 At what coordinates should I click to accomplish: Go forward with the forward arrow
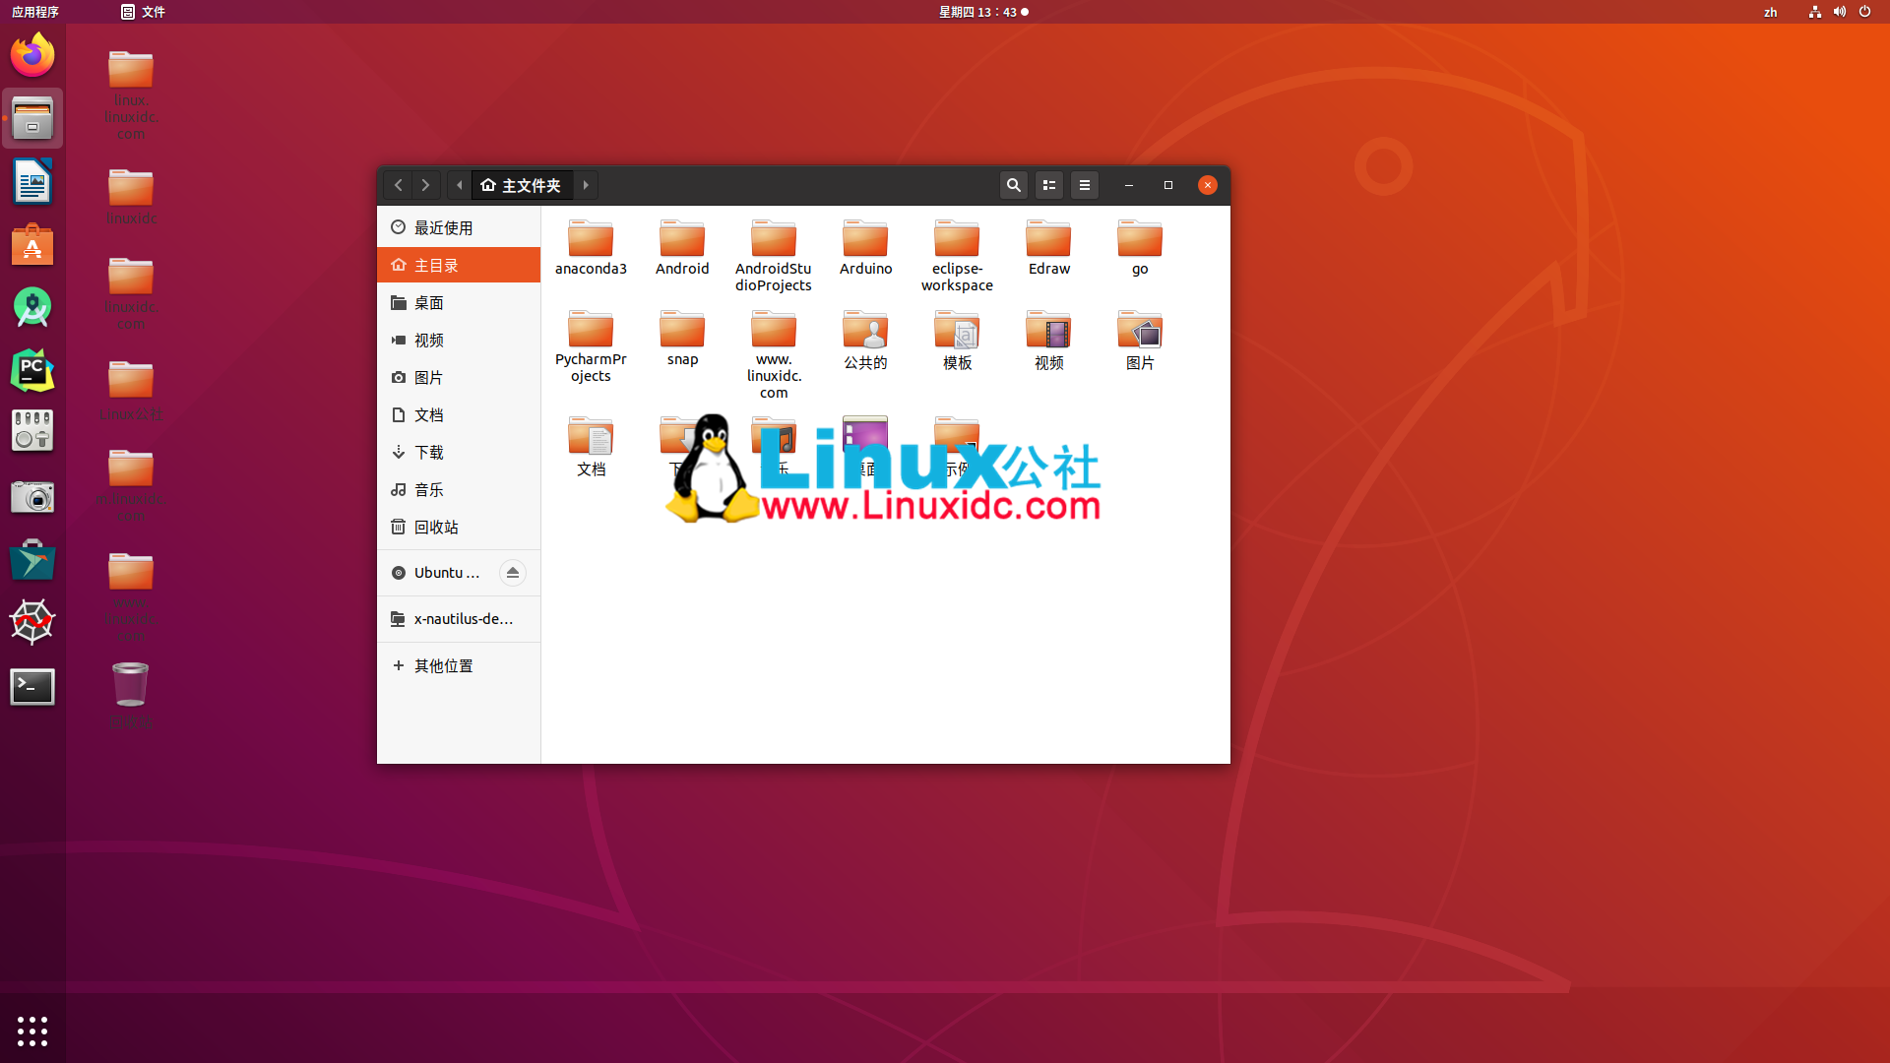tap(425, 185)
